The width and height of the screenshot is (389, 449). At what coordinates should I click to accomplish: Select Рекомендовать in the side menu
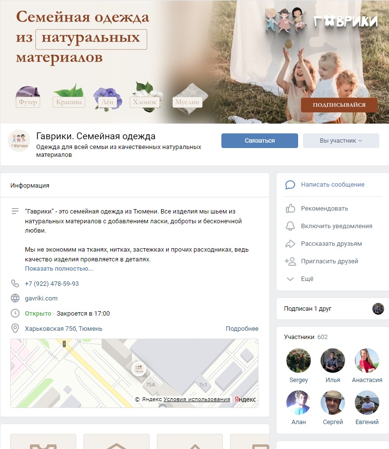[324, 209]
